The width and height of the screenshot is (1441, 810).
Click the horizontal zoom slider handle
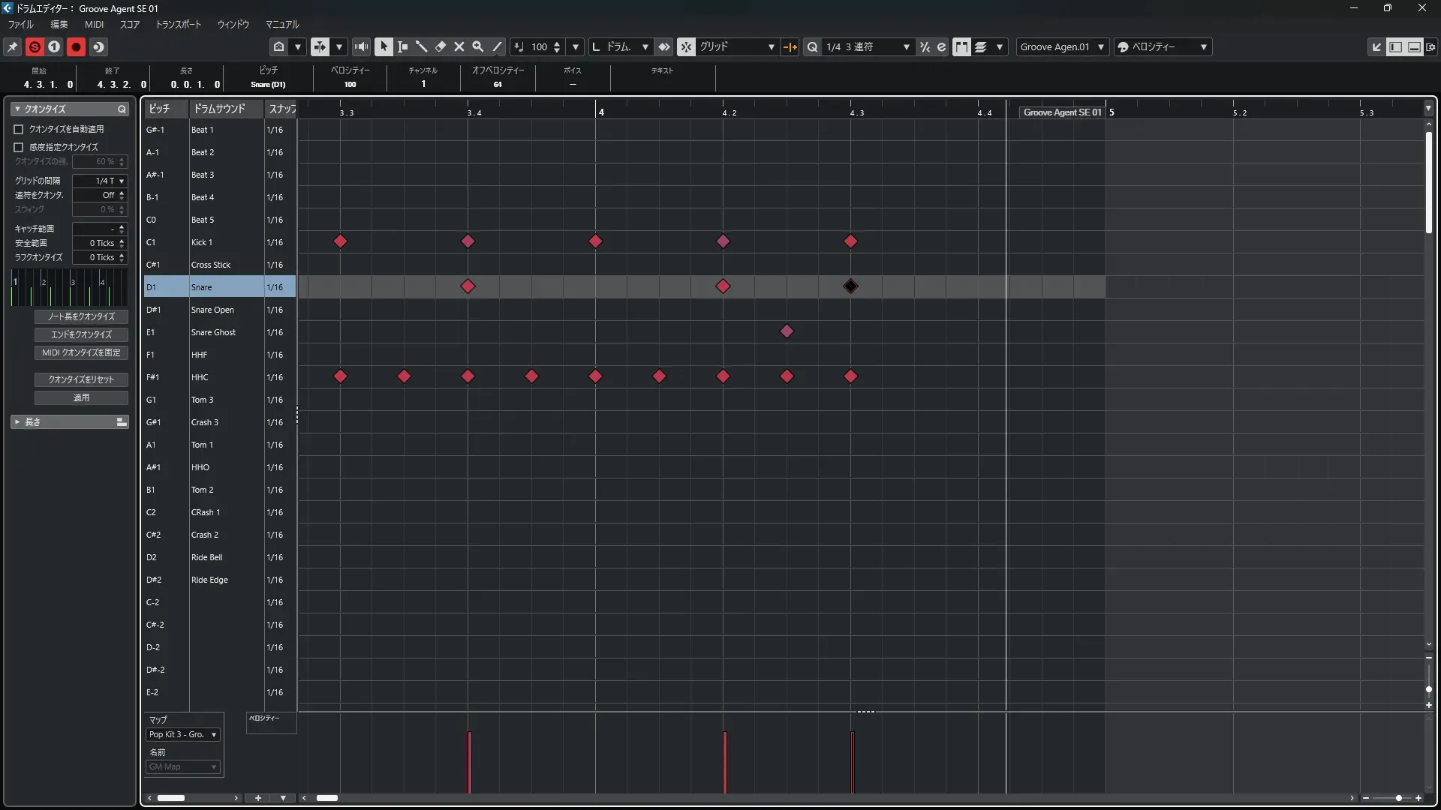[x=1398, y=798]
